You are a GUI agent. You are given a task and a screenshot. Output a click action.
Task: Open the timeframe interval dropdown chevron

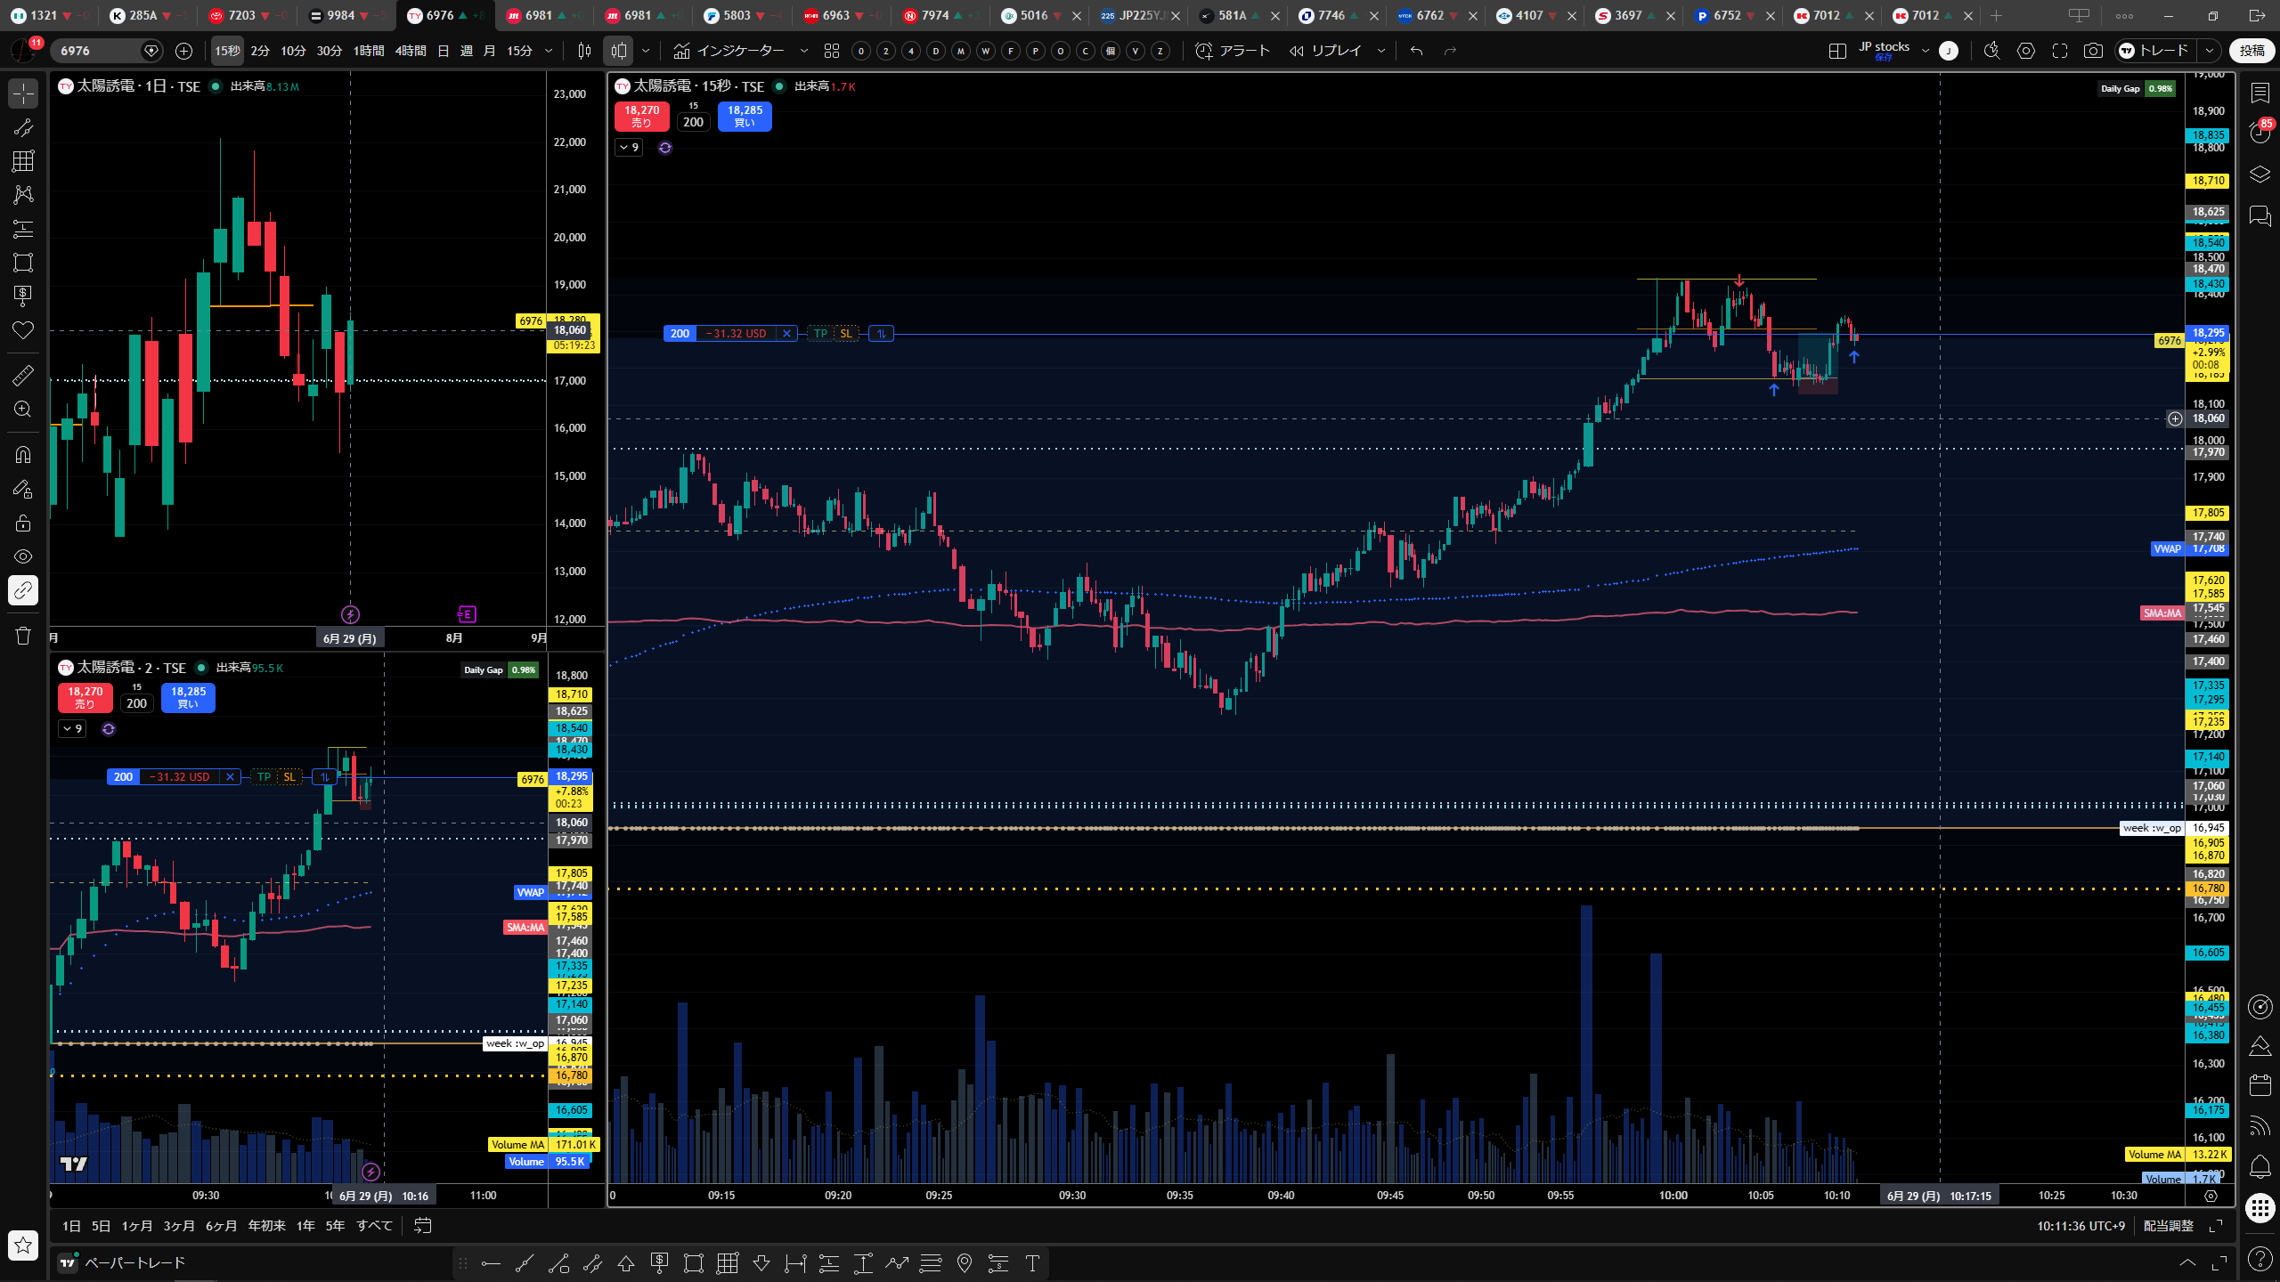coord(549,51)
